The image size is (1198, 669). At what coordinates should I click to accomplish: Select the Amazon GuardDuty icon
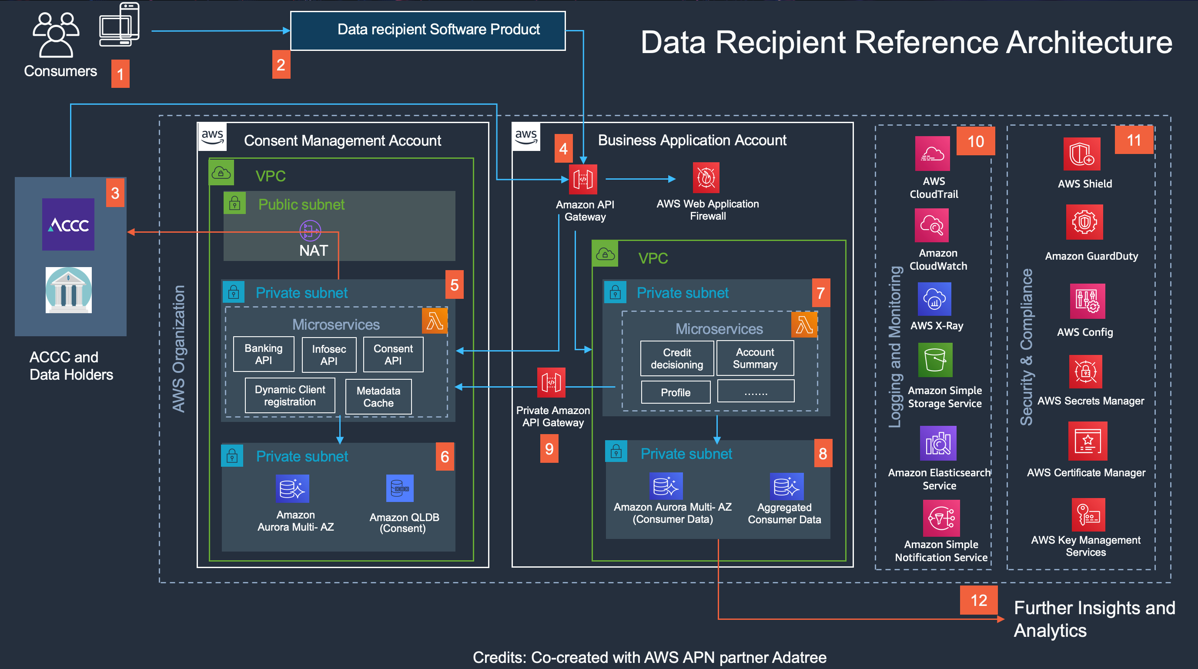click(x=1084, y=222)
